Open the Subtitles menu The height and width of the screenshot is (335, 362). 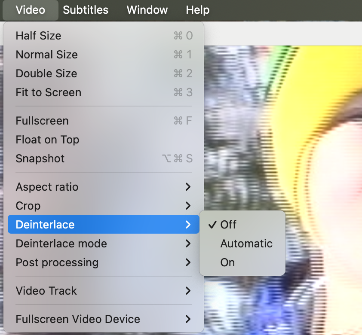click(x=86, y=10)
